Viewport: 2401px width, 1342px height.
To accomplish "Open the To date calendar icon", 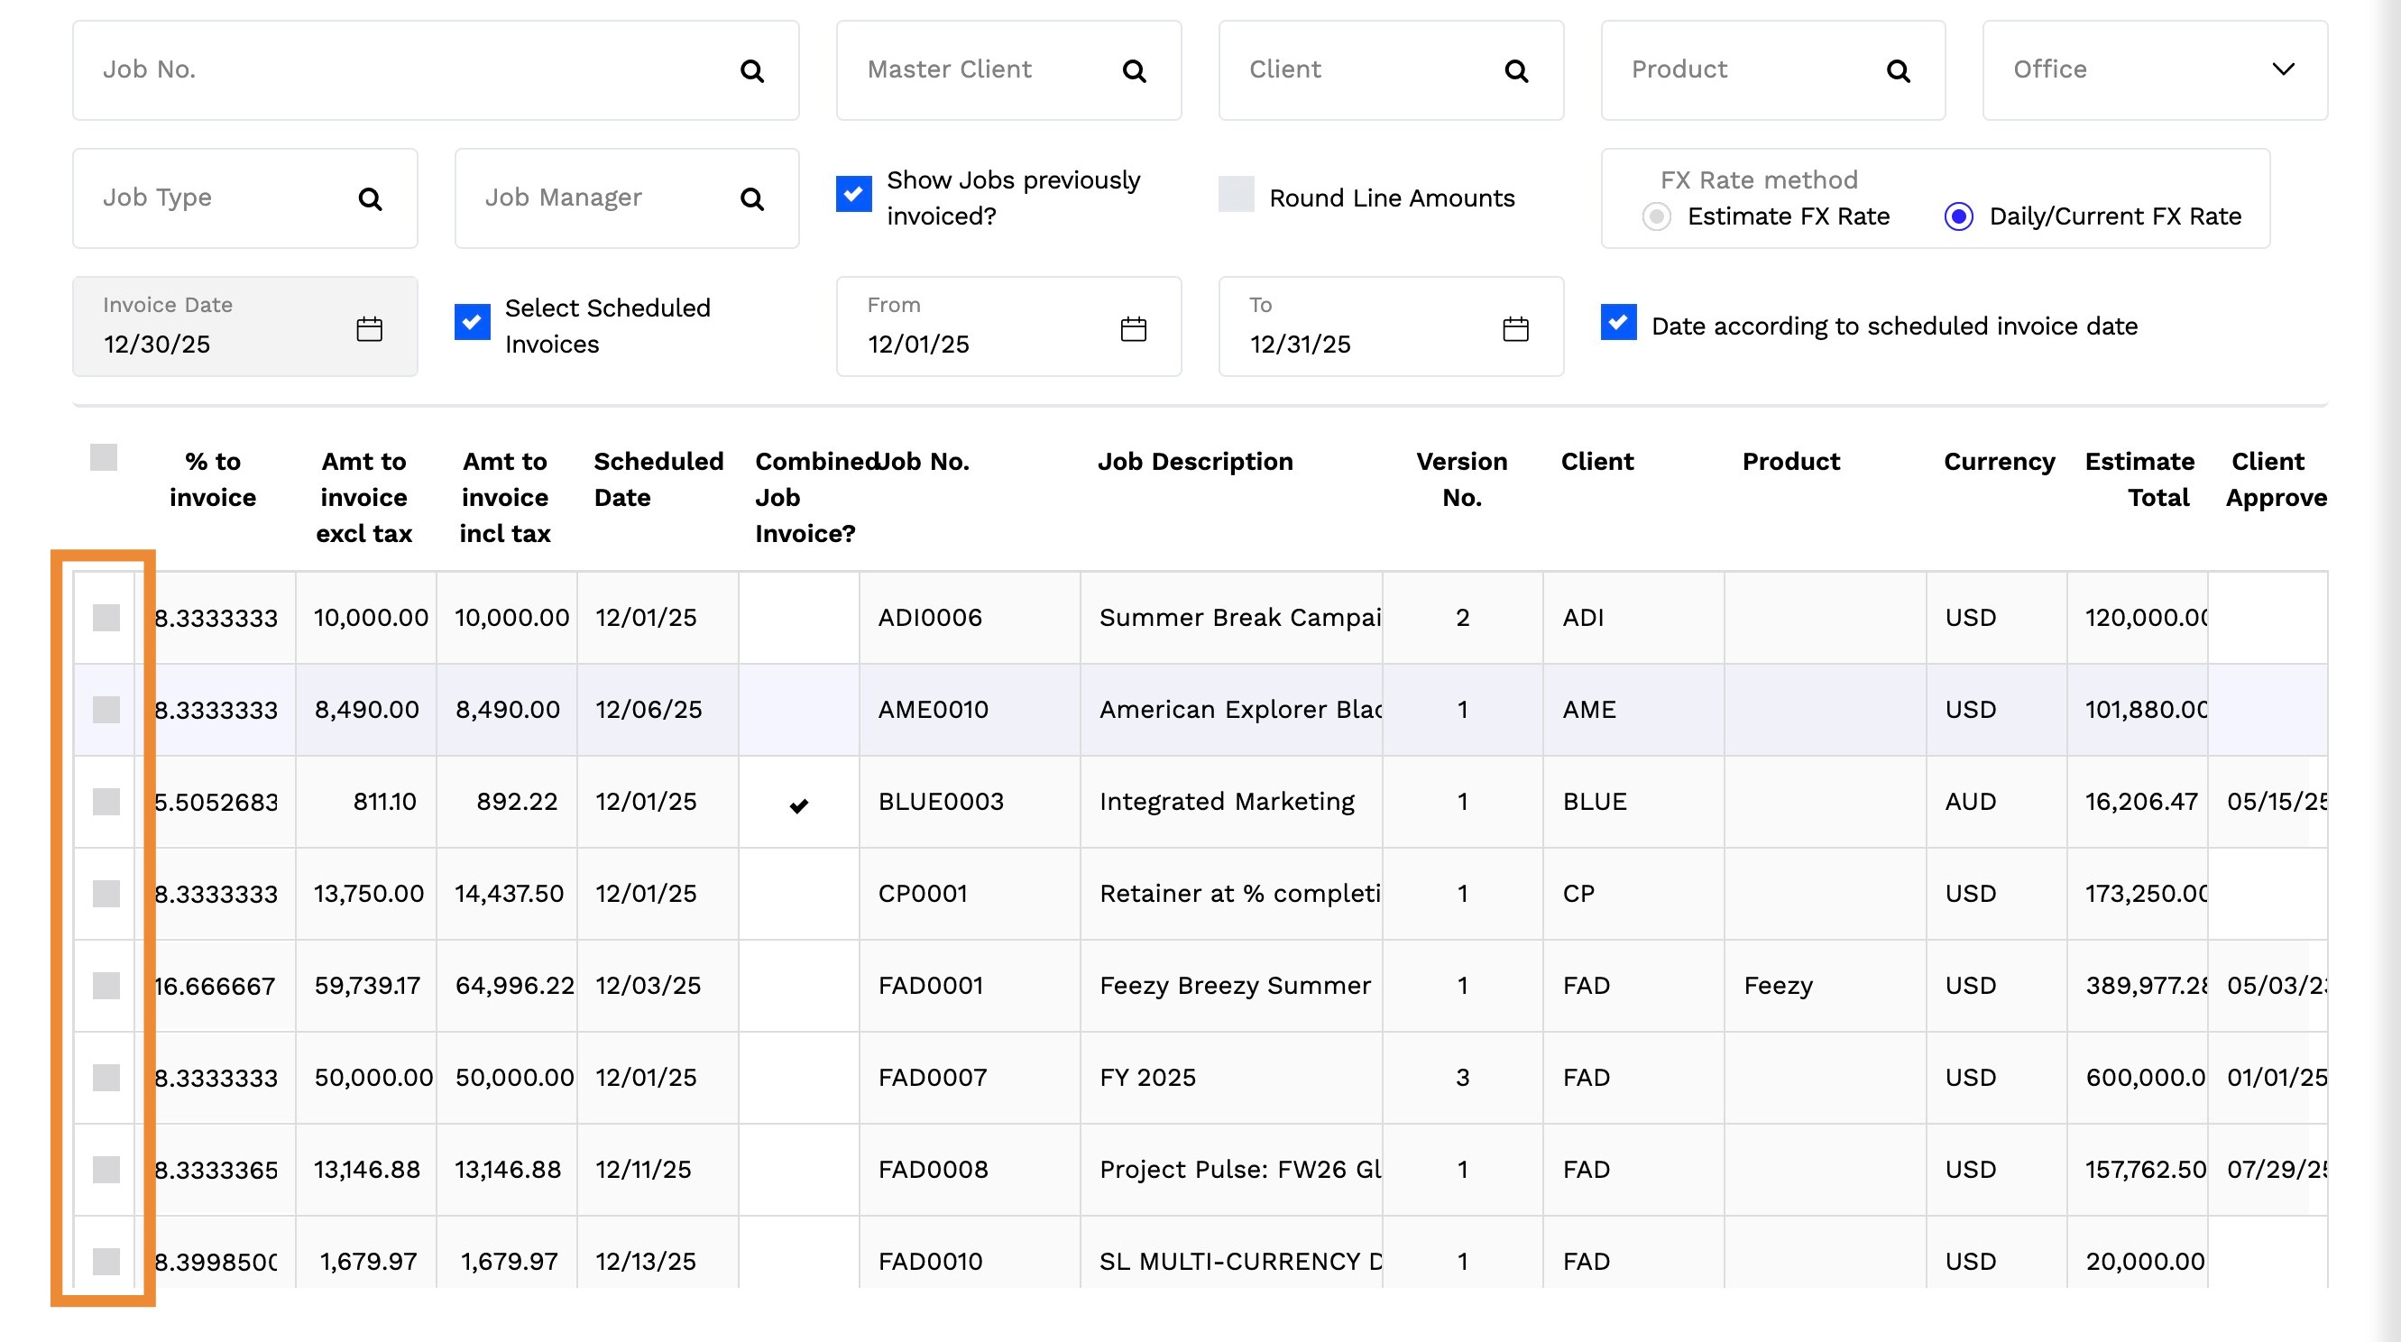I will pos(1515,328).
